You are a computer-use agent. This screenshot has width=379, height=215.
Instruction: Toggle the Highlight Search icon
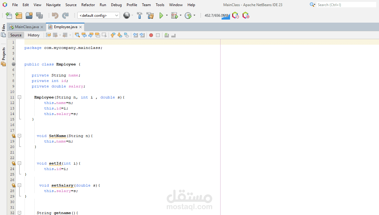coord(98,35)
